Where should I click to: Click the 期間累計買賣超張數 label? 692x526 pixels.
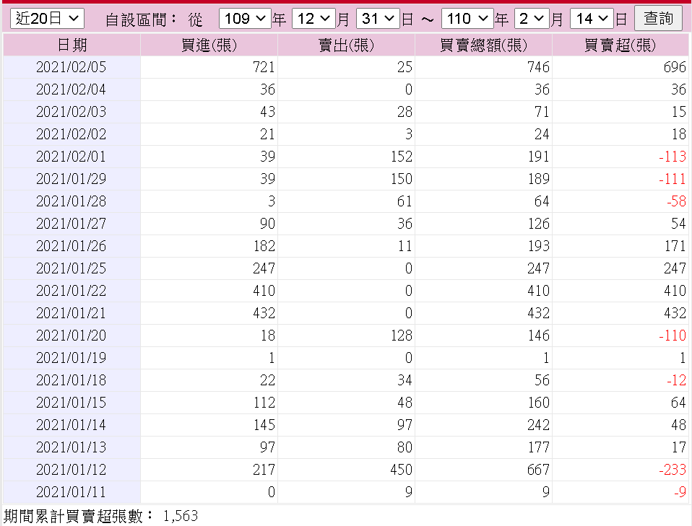[73, 517]
